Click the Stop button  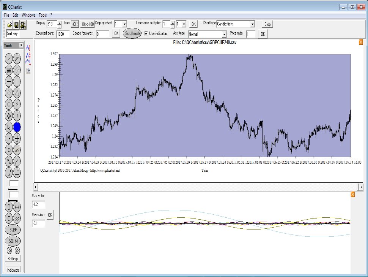[x=267, y=24]
